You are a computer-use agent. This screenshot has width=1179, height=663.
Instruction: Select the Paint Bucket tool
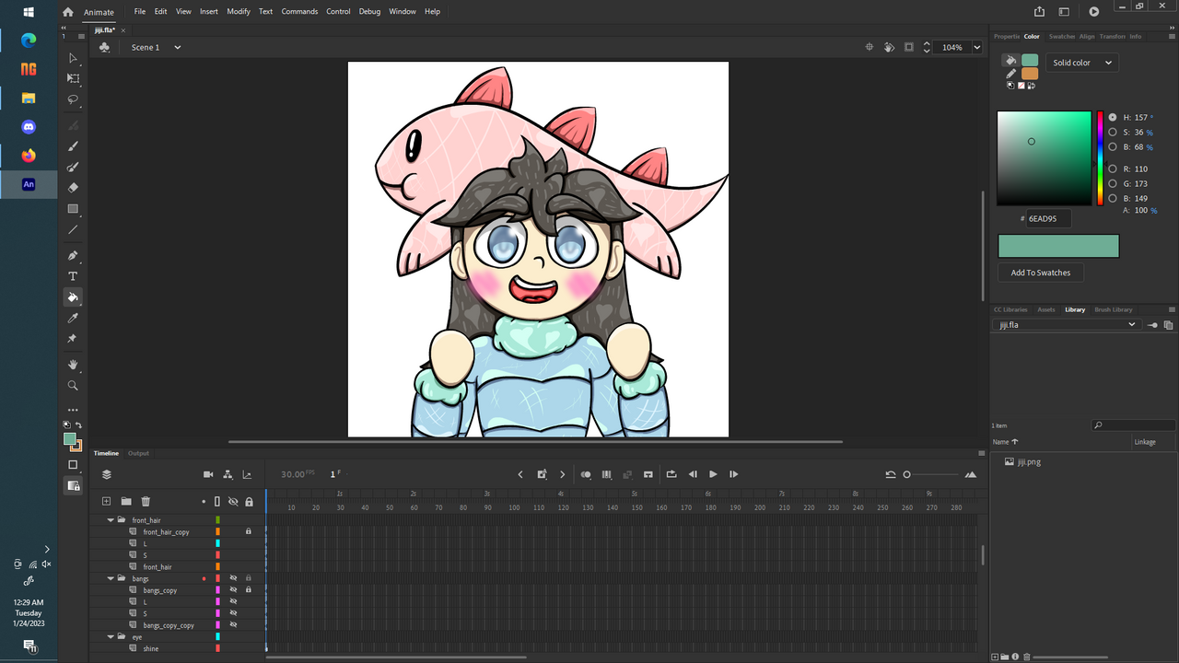pos(73,297)
